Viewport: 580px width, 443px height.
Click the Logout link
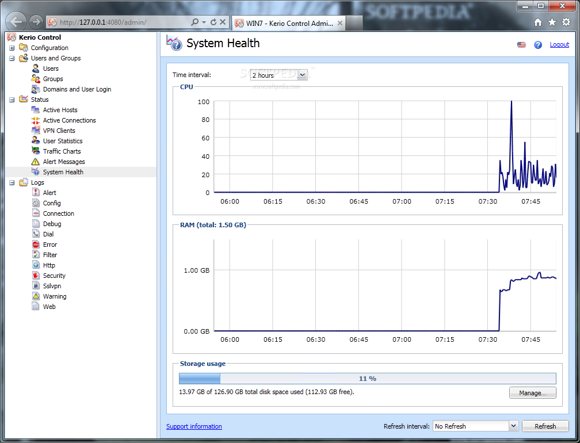[x=559, y=44]
